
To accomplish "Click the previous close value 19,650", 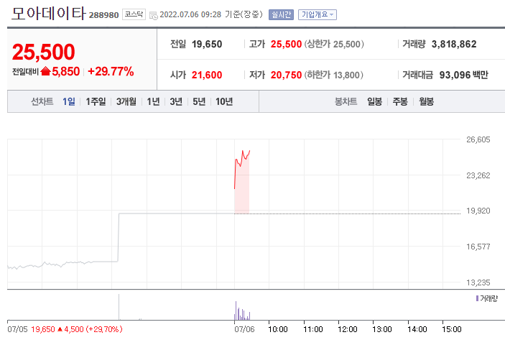I will pyautogui.click(x=207, y=44).
